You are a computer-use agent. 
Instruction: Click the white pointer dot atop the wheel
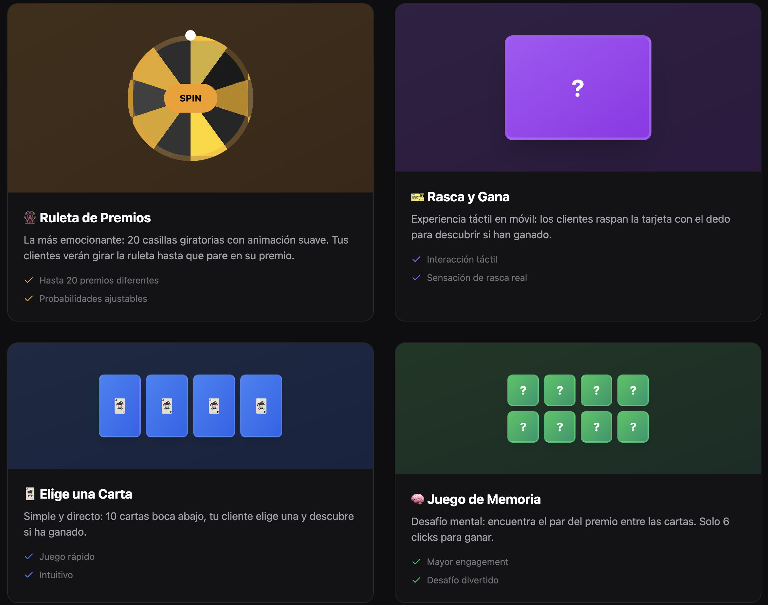tap(191, 35)
